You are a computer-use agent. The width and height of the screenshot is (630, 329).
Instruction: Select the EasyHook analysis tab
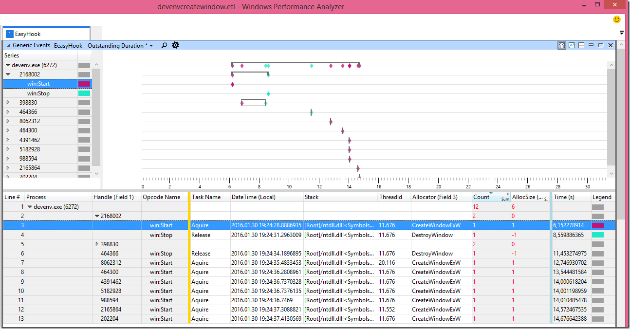pos(46,34)
